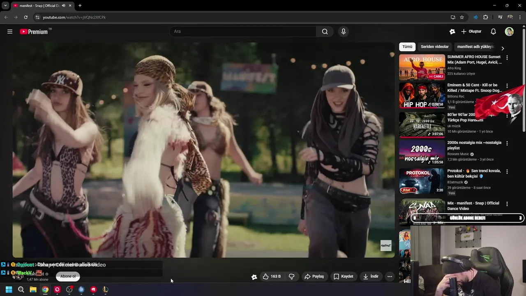
Task: Click the Roseate Music channel name
Action: (x=459, y=154)
